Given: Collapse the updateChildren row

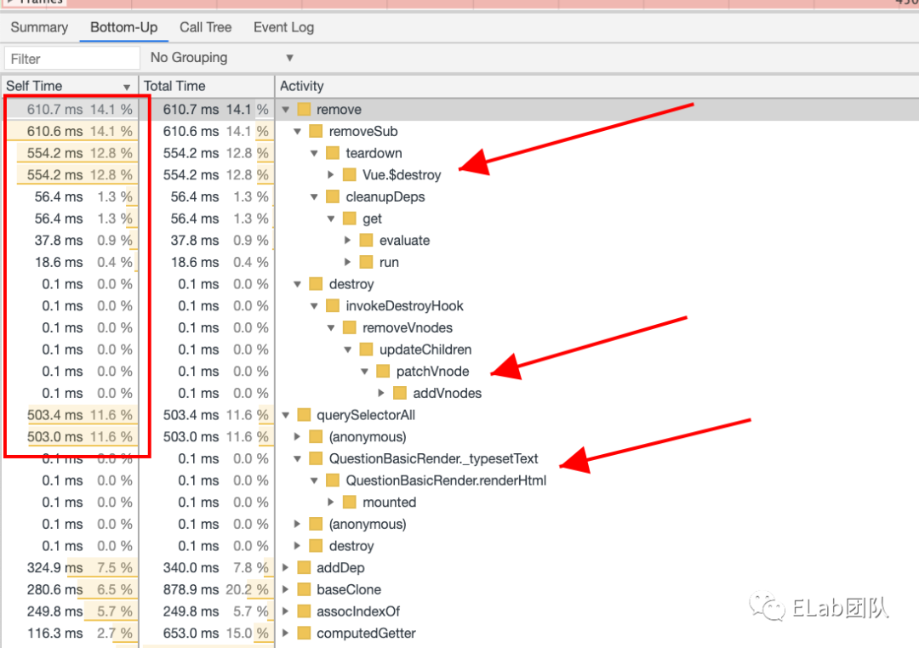Looking at the screenshot, I should (x=348, y=350).
